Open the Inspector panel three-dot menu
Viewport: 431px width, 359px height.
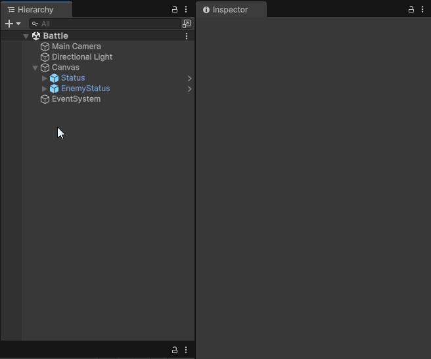(422, 10)
